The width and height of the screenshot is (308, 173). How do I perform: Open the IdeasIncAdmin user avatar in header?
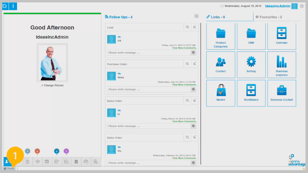coord(294,6)
